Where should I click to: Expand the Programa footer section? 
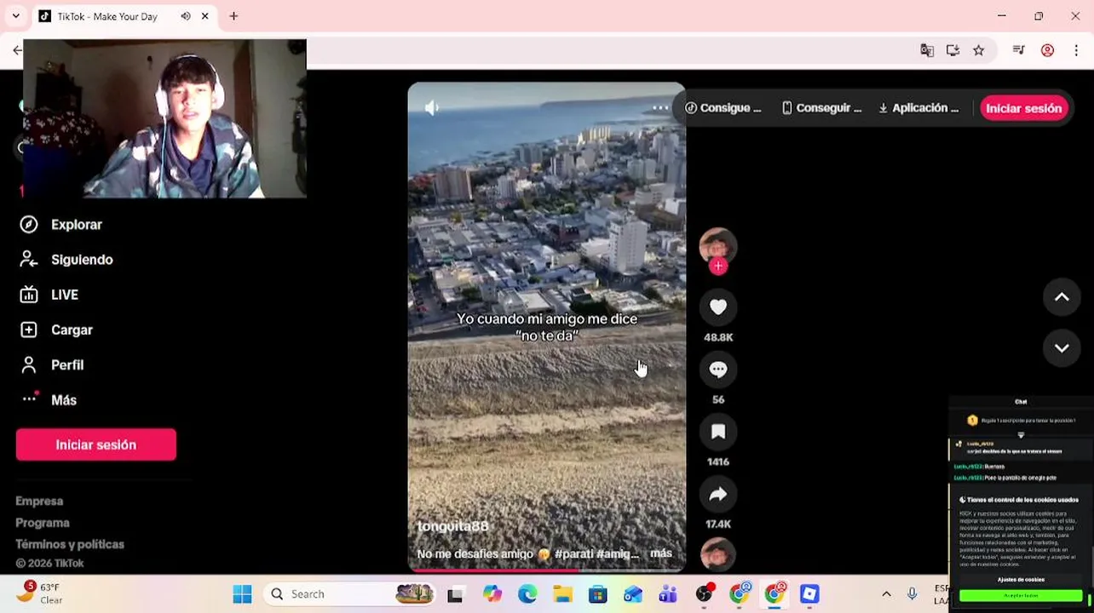(x=43, y=523)
